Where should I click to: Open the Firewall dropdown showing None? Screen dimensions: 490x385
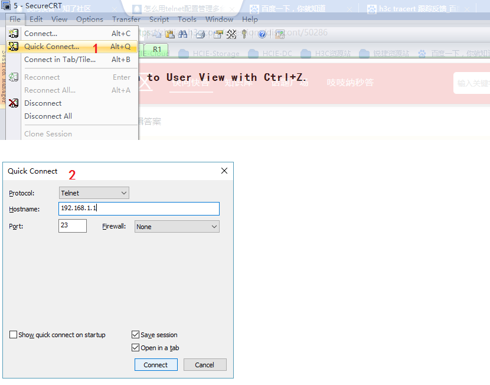[x=177, y=227]
